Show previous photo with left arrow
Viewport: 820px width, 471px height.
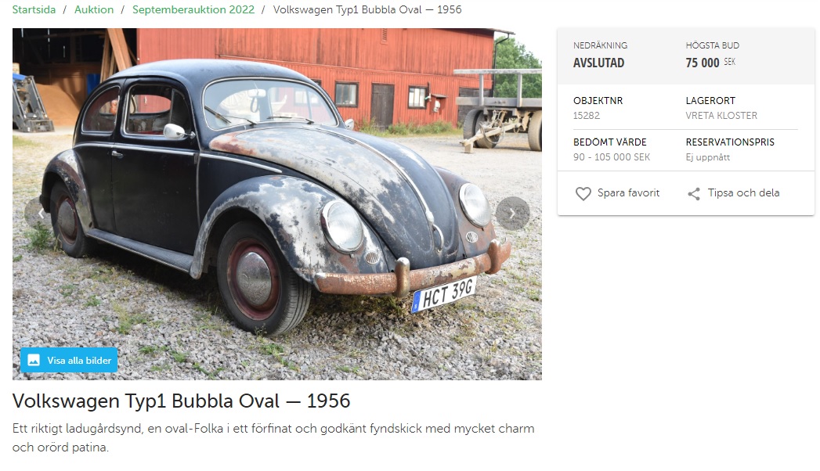[x=38, y=214]
